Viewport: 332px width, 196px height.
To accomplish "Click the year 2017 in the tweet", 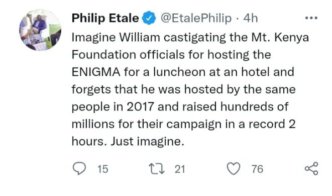I will 140,106.
